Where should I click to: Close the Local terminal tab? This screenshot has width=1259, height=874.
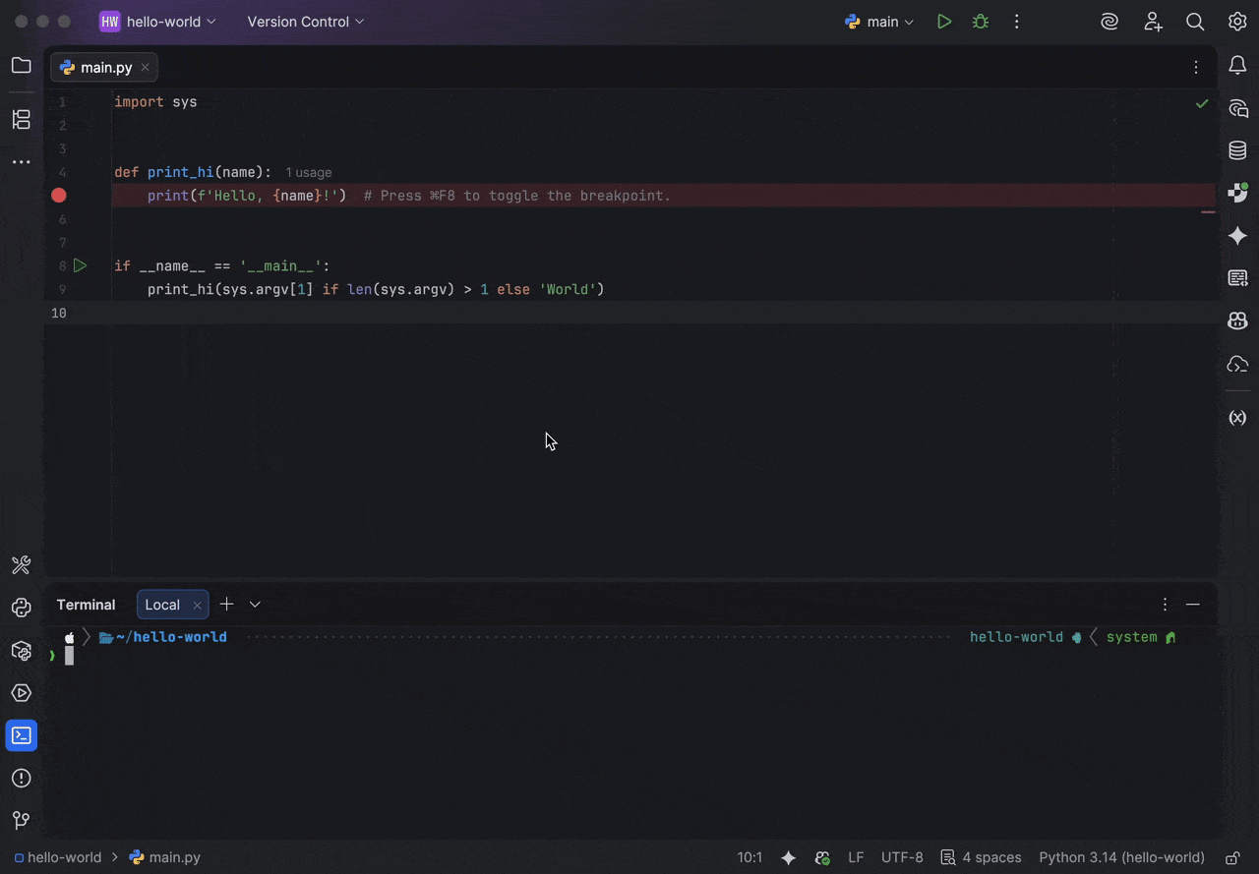tap(197, 606)
